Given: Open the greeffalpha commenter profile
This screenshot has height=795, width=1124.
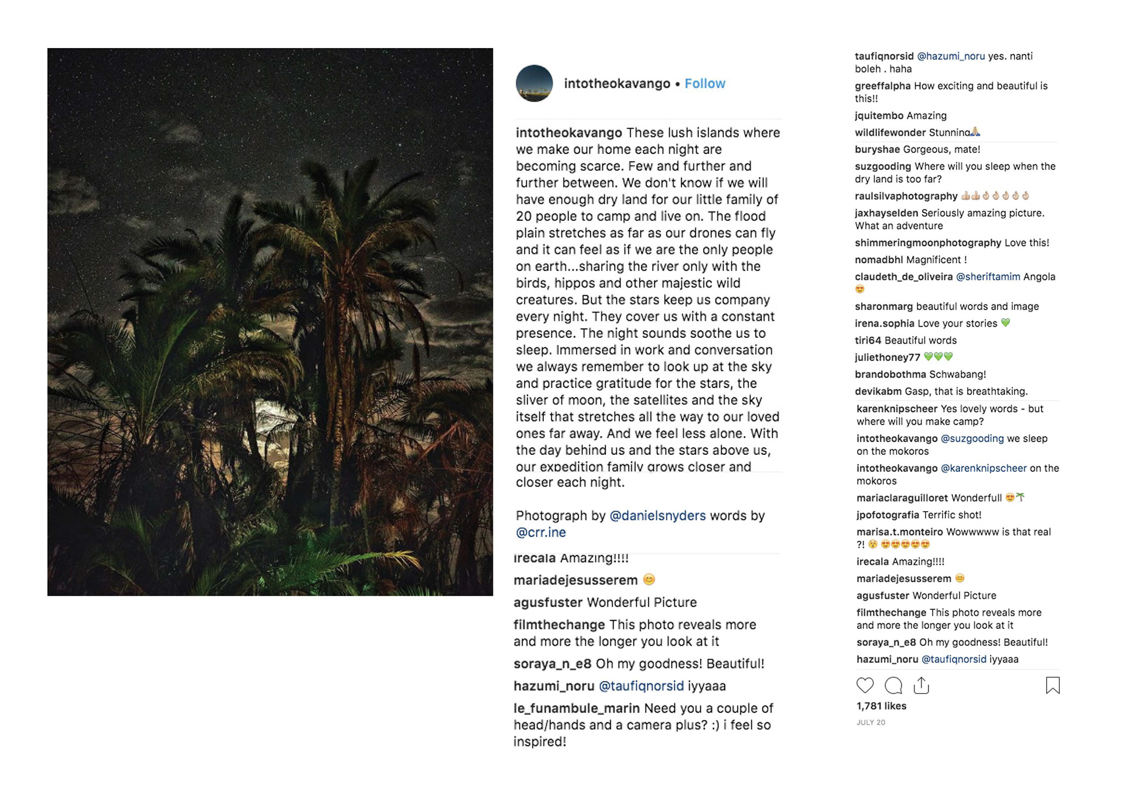Looking at the screenshot, I should pyautogui.click(x=882, y=86).
